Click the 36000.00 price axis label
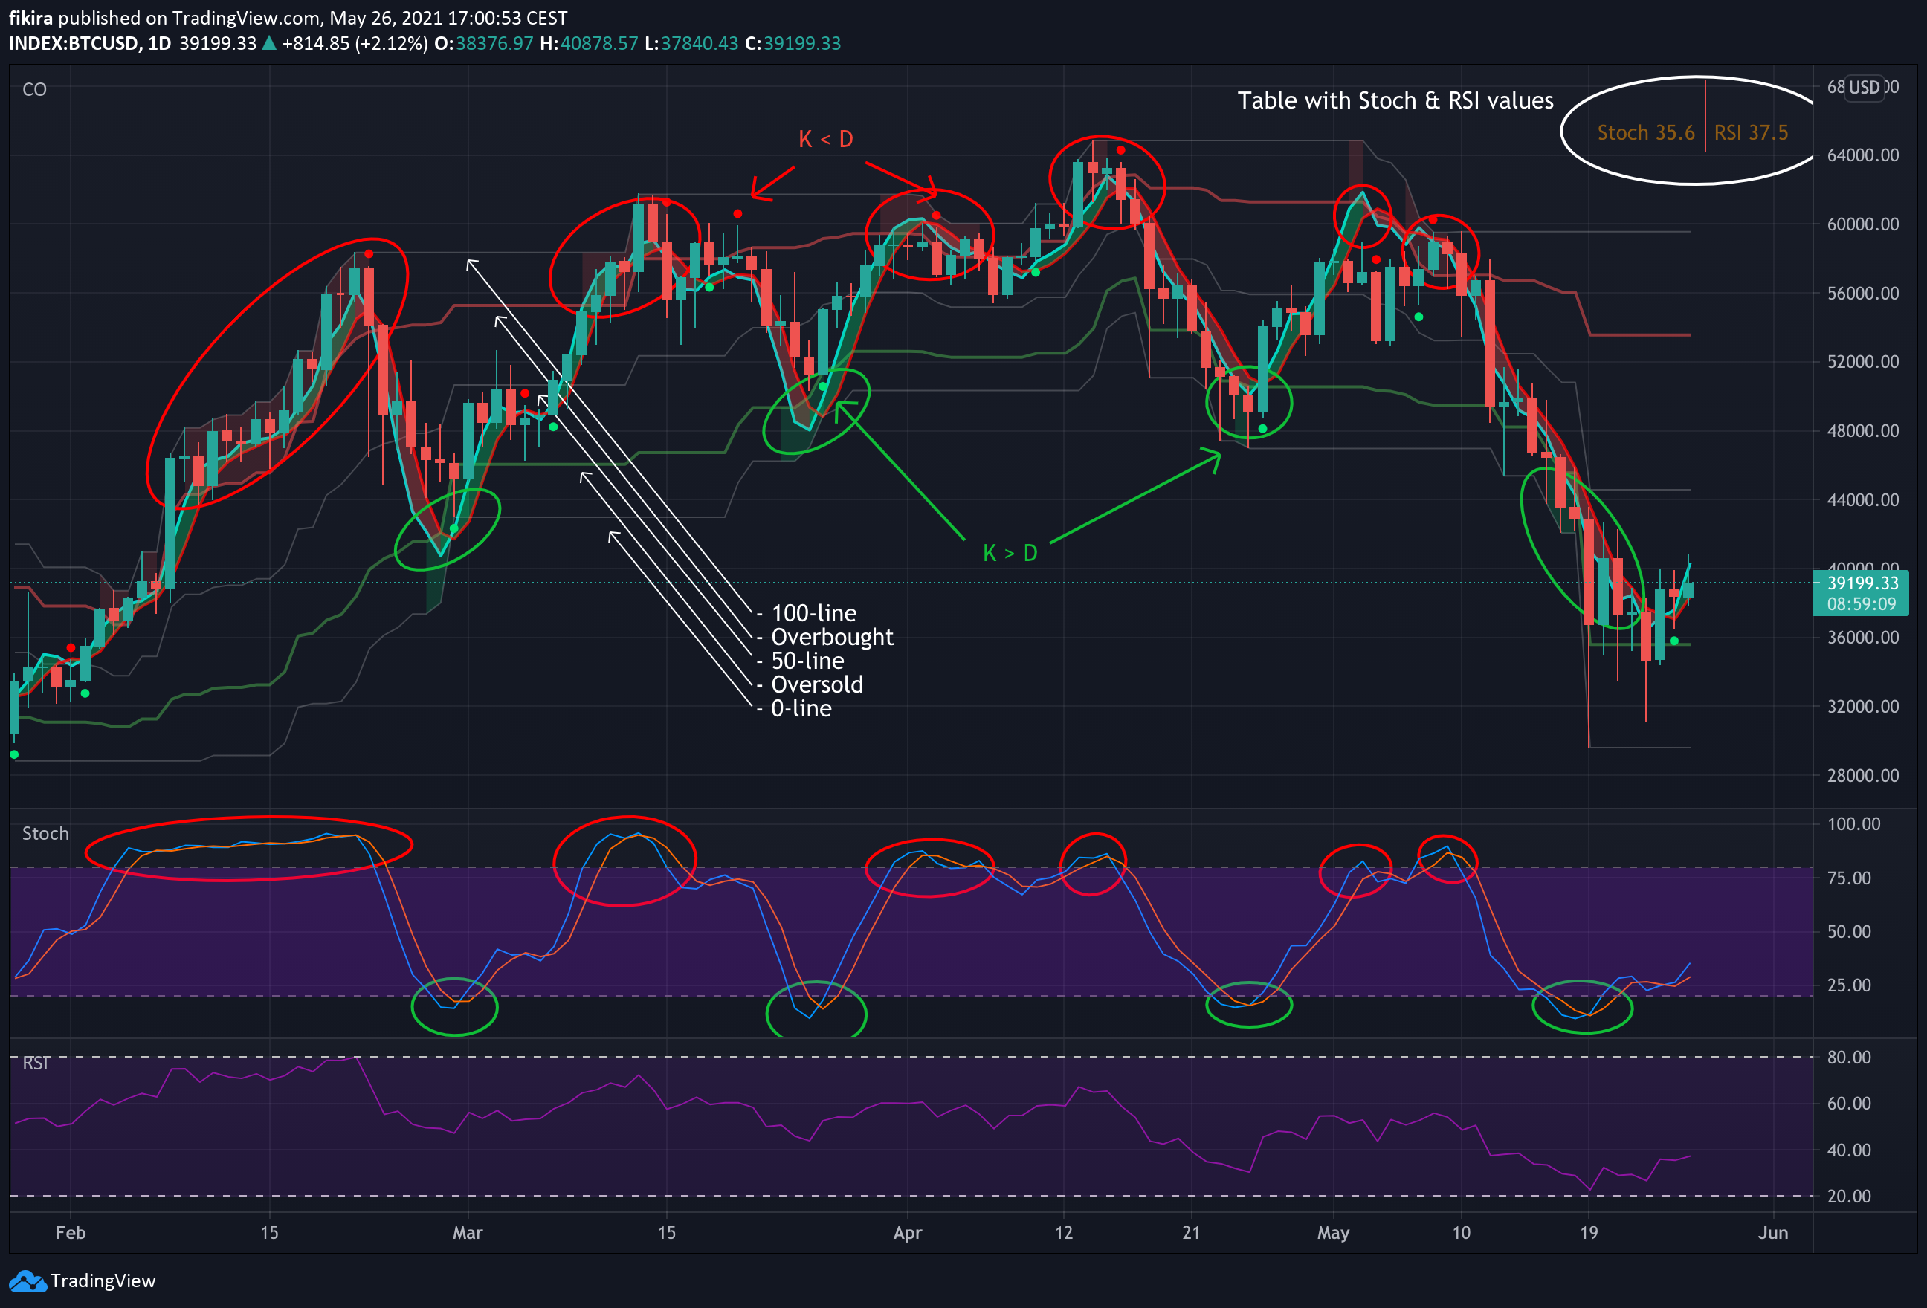Screen dimensions: 1927x1308 coord(1862,638)
